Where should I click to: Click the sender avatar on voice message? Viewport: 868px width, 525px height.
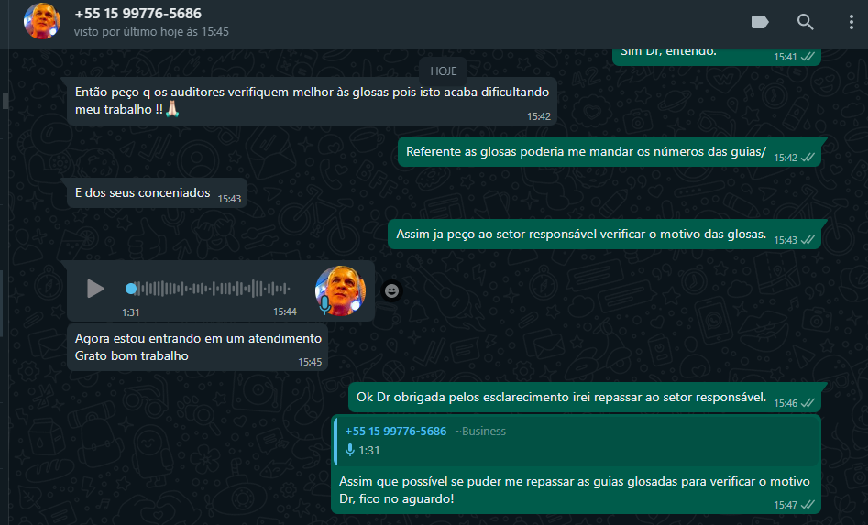[x=340, y=290]
